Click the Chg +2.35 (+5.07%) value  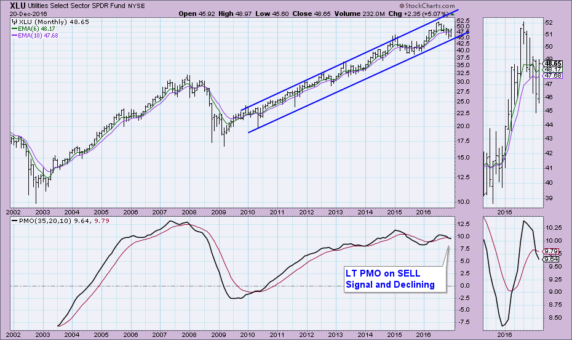pyautogui.click(x=418, y=14)
